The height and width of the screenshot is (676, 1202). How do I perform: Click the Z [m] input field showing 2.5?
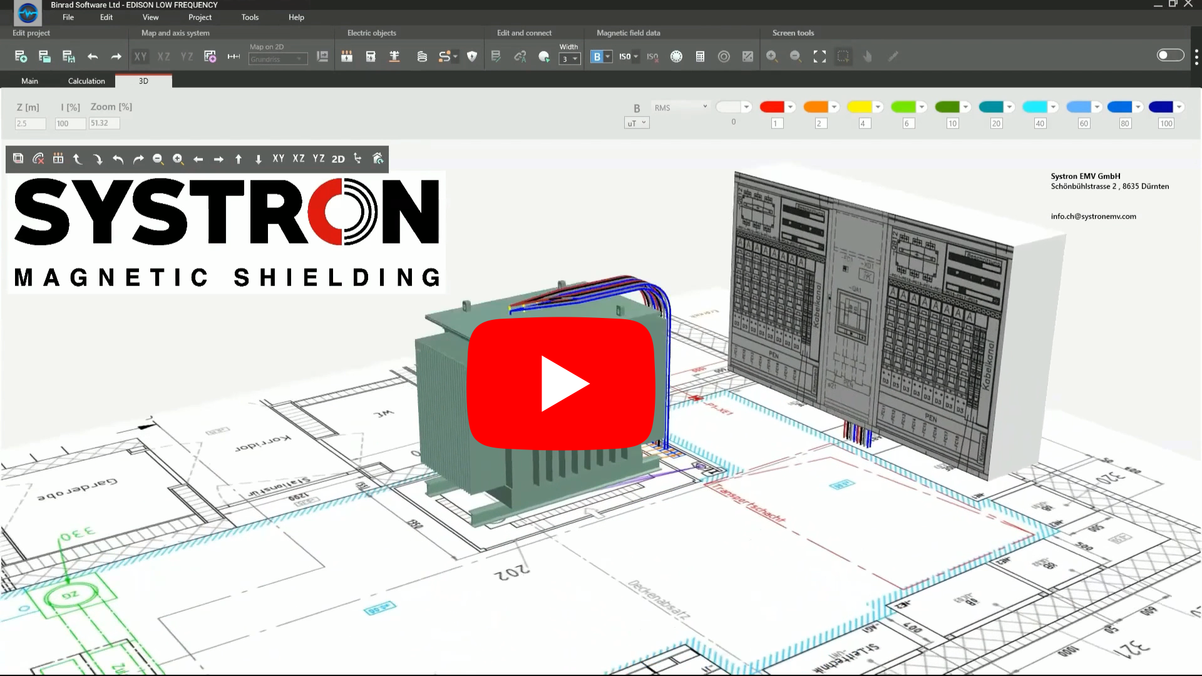click(29, 123)
